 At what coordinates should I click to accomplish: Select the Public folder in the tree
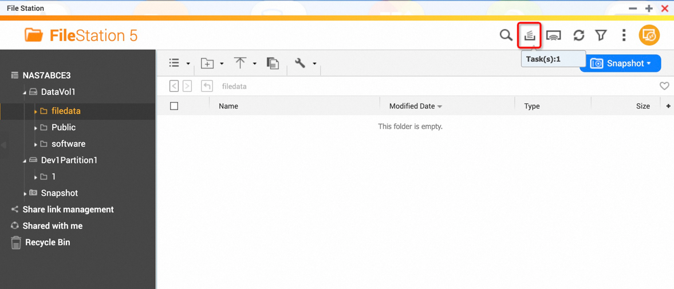pos(64,127)
